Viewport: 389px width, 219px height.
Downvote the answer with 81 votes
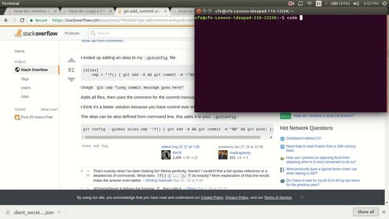click(71, 80)
